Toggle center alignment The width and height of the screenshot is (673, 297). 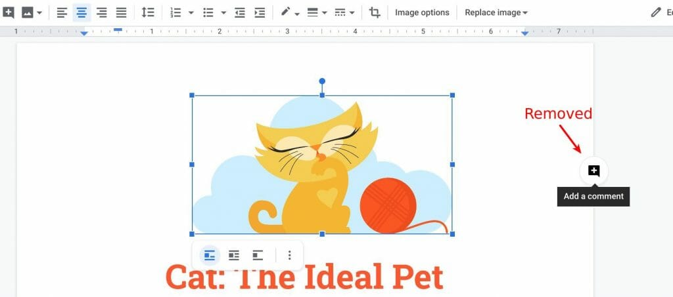pos(81,12)
